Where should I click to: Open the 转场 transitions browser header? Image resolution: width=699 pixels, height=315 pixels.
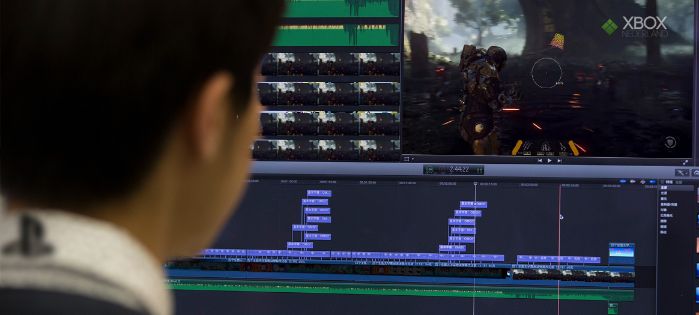669,182
